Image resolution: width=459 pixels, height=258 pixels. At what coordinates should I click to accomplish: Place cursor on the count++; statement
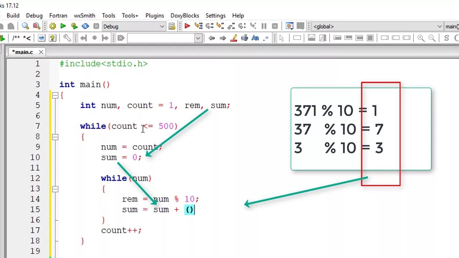point(122,230)
